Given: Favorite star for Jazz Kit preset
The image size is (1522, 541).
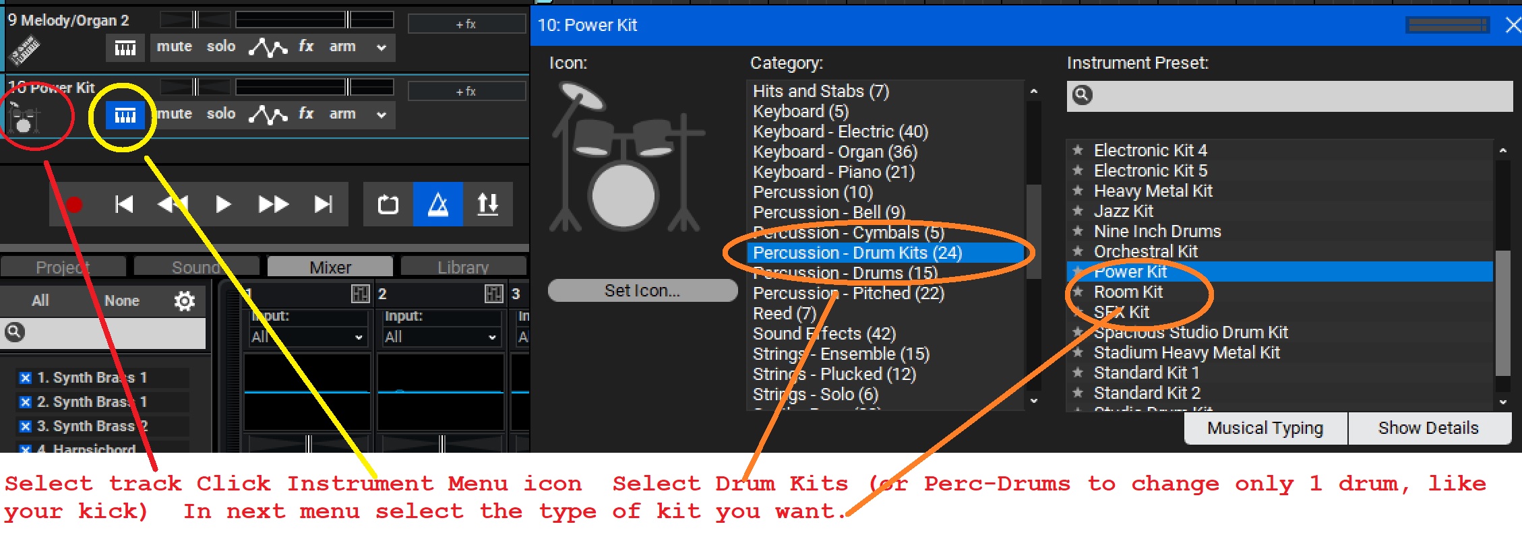Looking at the screenshot, I should [1078, 211].
